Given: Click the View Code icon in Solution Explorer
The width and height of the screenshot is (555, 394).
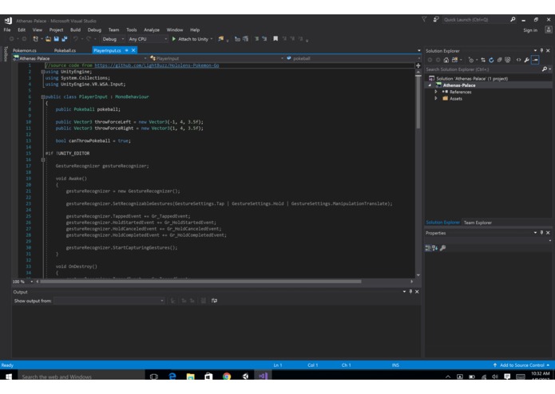Looking at the screenshot, I should click(518, 60).
